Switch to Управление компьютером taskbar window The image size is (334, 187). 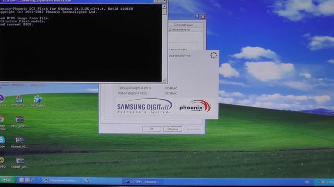coord(62,180)
